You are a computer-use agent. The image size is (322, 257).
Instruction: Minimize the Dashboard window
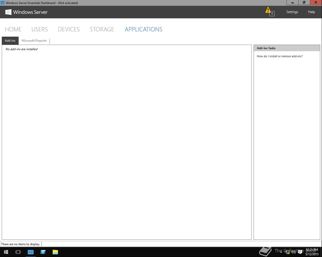[293, 3]
